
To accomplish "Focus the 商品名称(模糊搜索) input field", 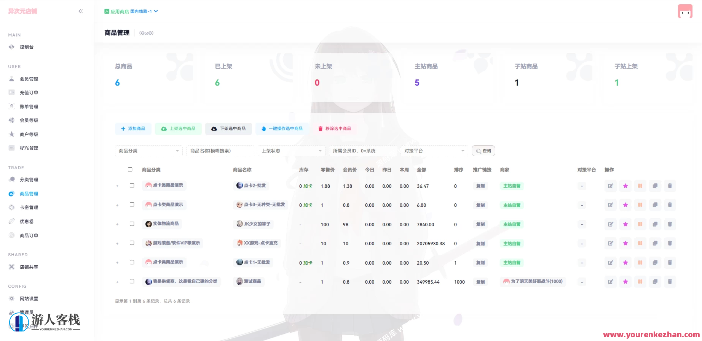I will pos(220,151).
